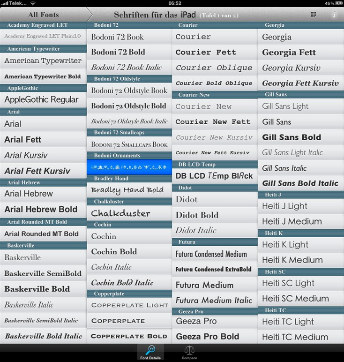Switch to the Compare tab
Image resolution: width=344 pixels, height=362 pixels.
(x=189, y=352)
